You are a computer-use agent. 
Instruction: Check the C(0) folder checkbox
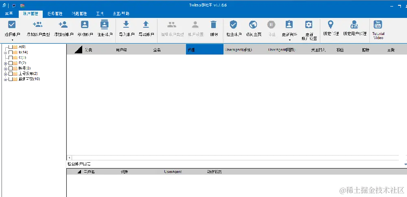pos(11,58)
